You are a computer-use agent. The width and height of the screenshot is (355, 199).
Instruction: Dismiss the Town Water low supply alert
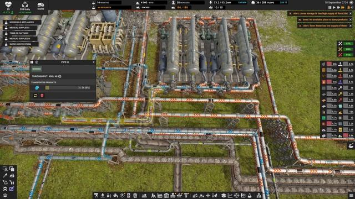(x=351, y=26)
